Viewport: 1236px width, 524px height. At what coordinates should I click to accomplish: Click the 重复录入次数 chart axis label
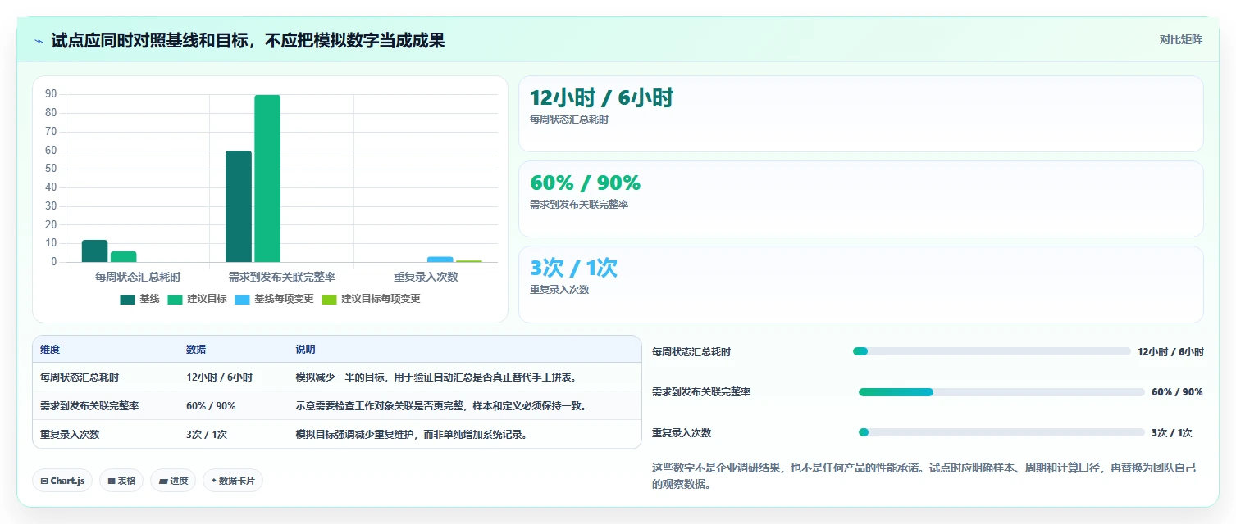[426, 278]
